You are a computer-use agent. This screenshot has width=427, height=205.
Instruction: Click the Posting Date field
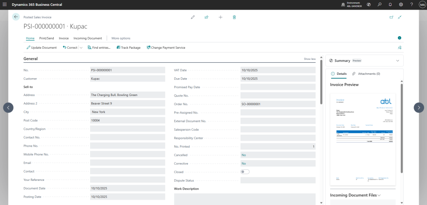128,197
